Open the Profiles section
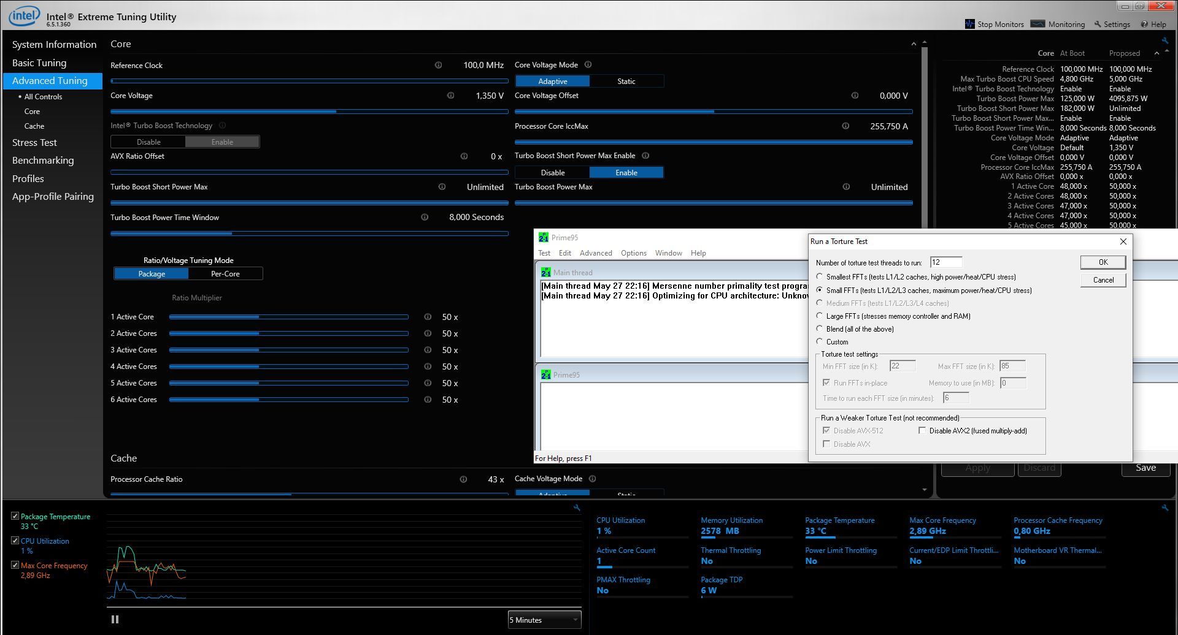The height and width of the screenshot is (635, 1178). point(28,178)
